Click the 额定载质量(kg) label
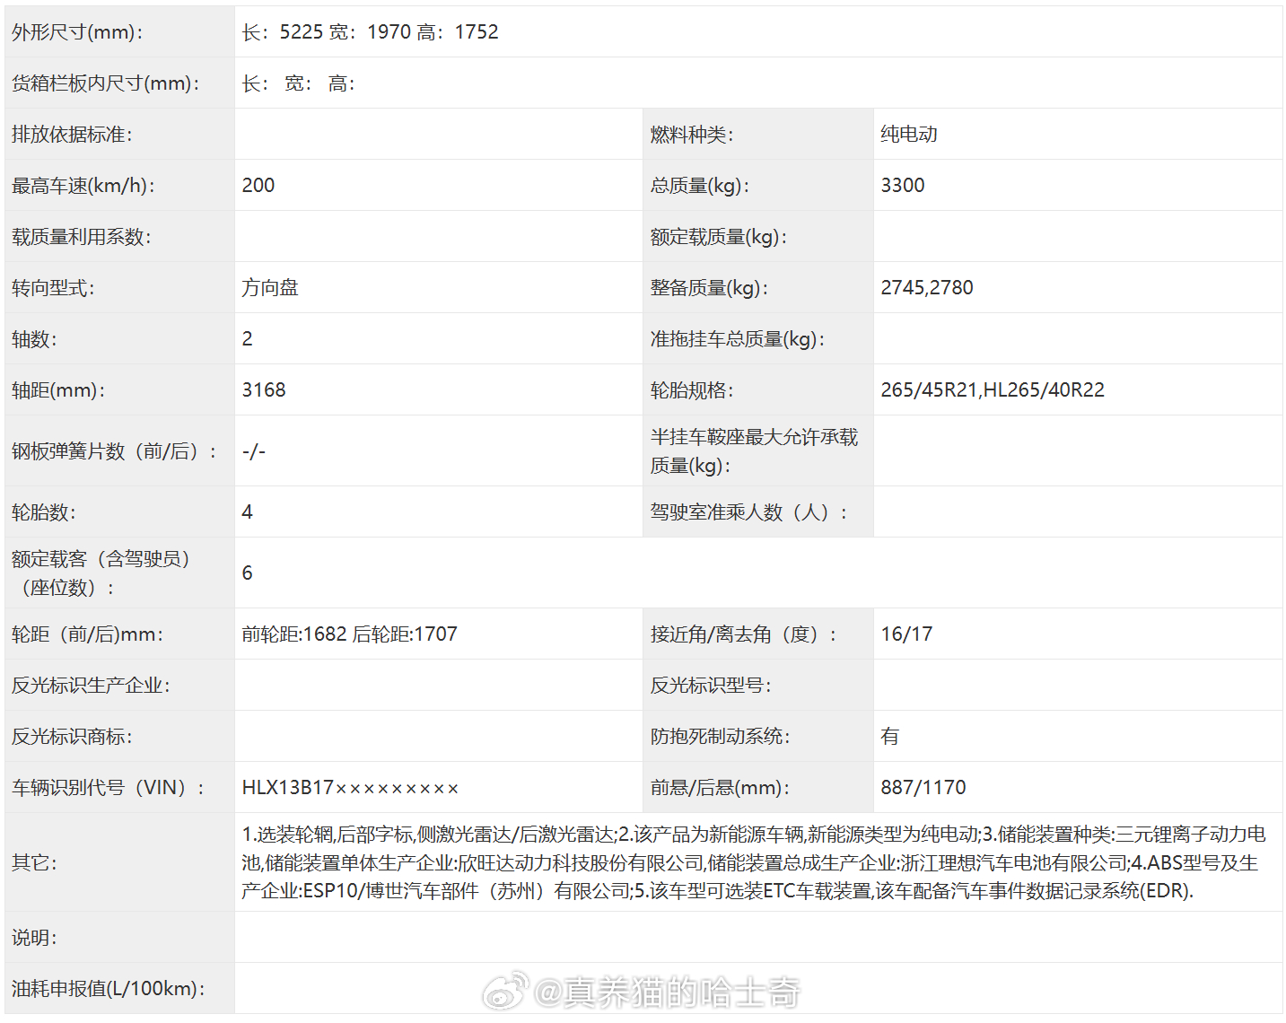Image resolution: width=1286 pixels, height=1023 pixels. 719,237
